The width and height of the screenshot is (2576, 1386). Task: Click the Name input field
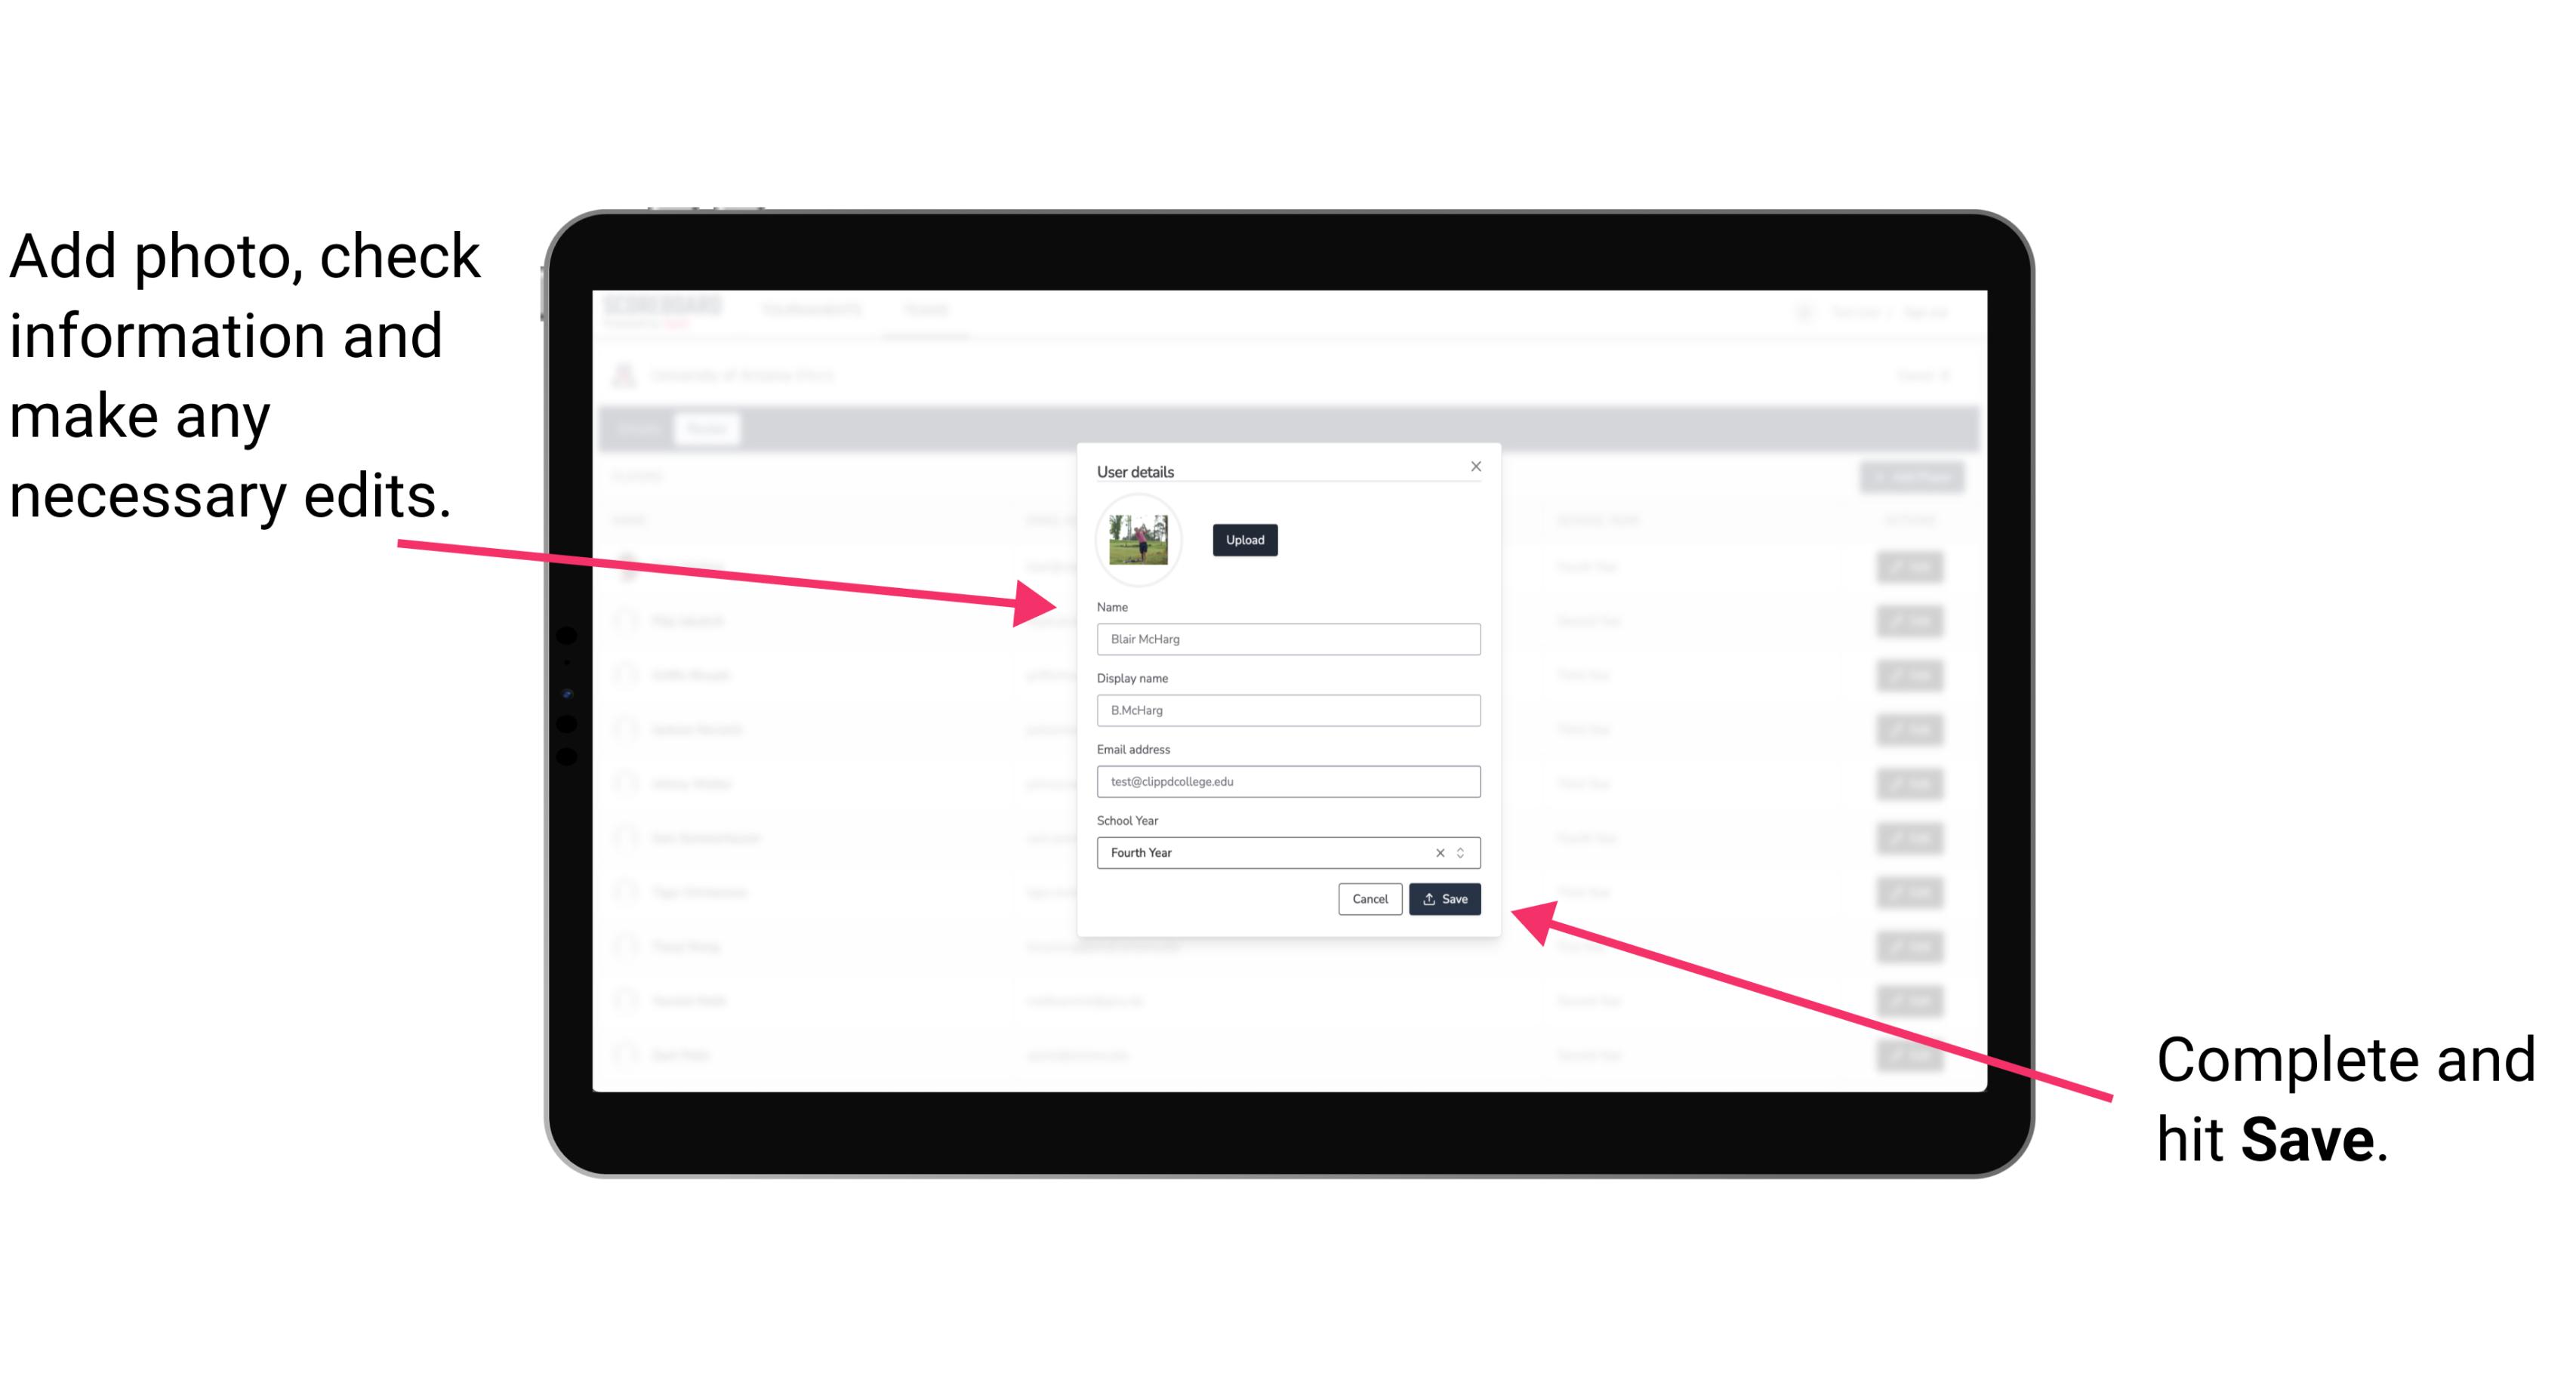click(x=1289, y=639)
